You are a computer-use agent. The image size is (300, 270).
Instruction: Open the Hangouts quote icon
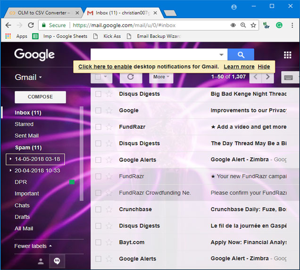click(x=57, y=261)
